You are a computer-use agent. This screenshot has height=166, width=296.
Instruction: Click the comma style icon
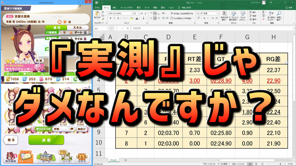[208, 18]
